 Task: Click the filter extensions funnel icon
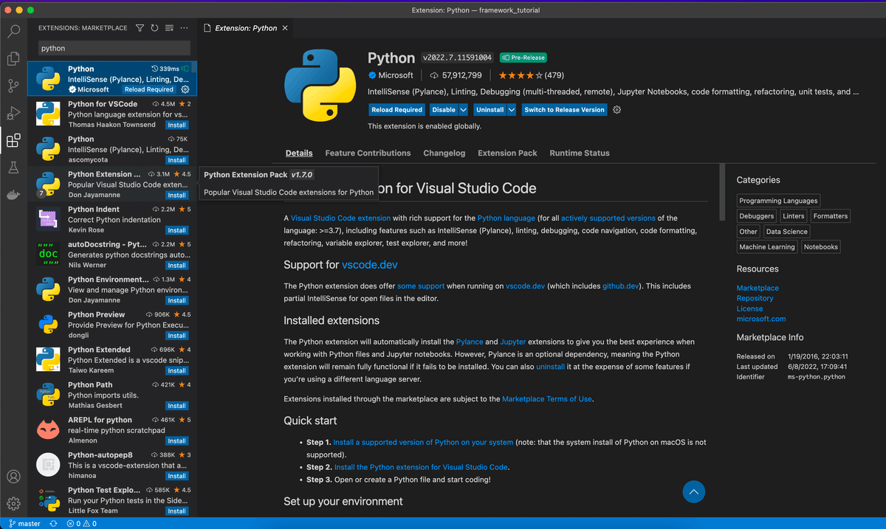[x=140, y=28]
